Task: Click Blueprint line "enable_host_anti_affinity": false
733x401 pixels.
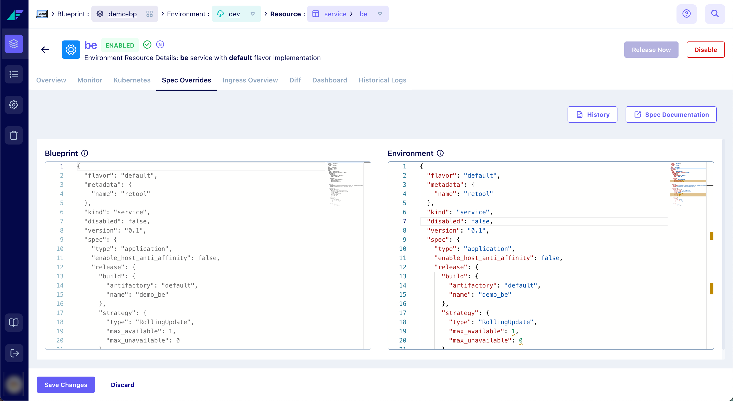Action: [x=156, y=258]
